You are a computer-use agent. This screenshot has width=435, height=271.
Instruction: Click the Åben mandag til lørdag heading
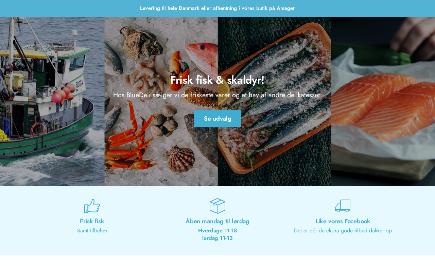tap(217, 221)
